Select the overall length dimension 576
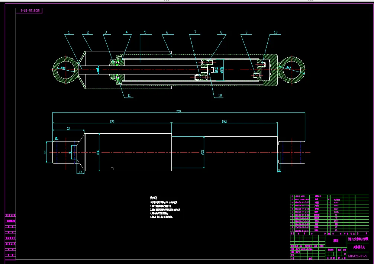Image resolution: width=374 pixels, height=264 pixels. pyautogui.click(x=179, y=111)
